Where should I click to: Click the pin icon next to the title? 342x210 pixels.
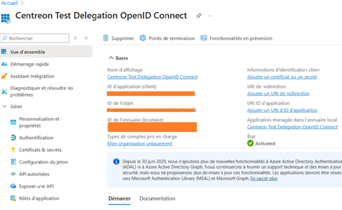point(199,15)
